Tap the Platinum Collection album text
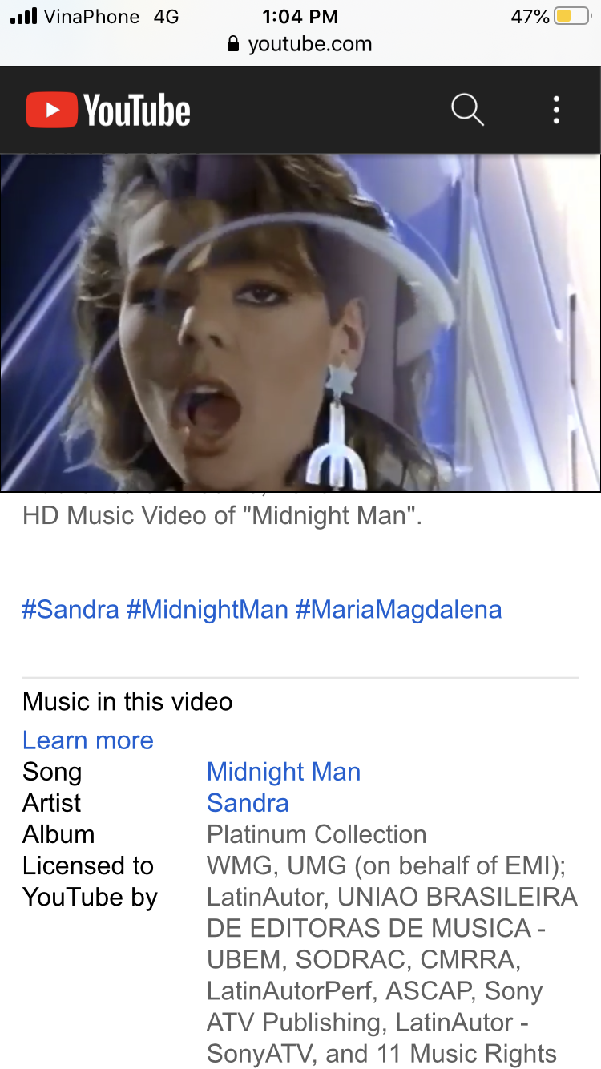The image size is (601, 1069). click(x=317, y=834)
